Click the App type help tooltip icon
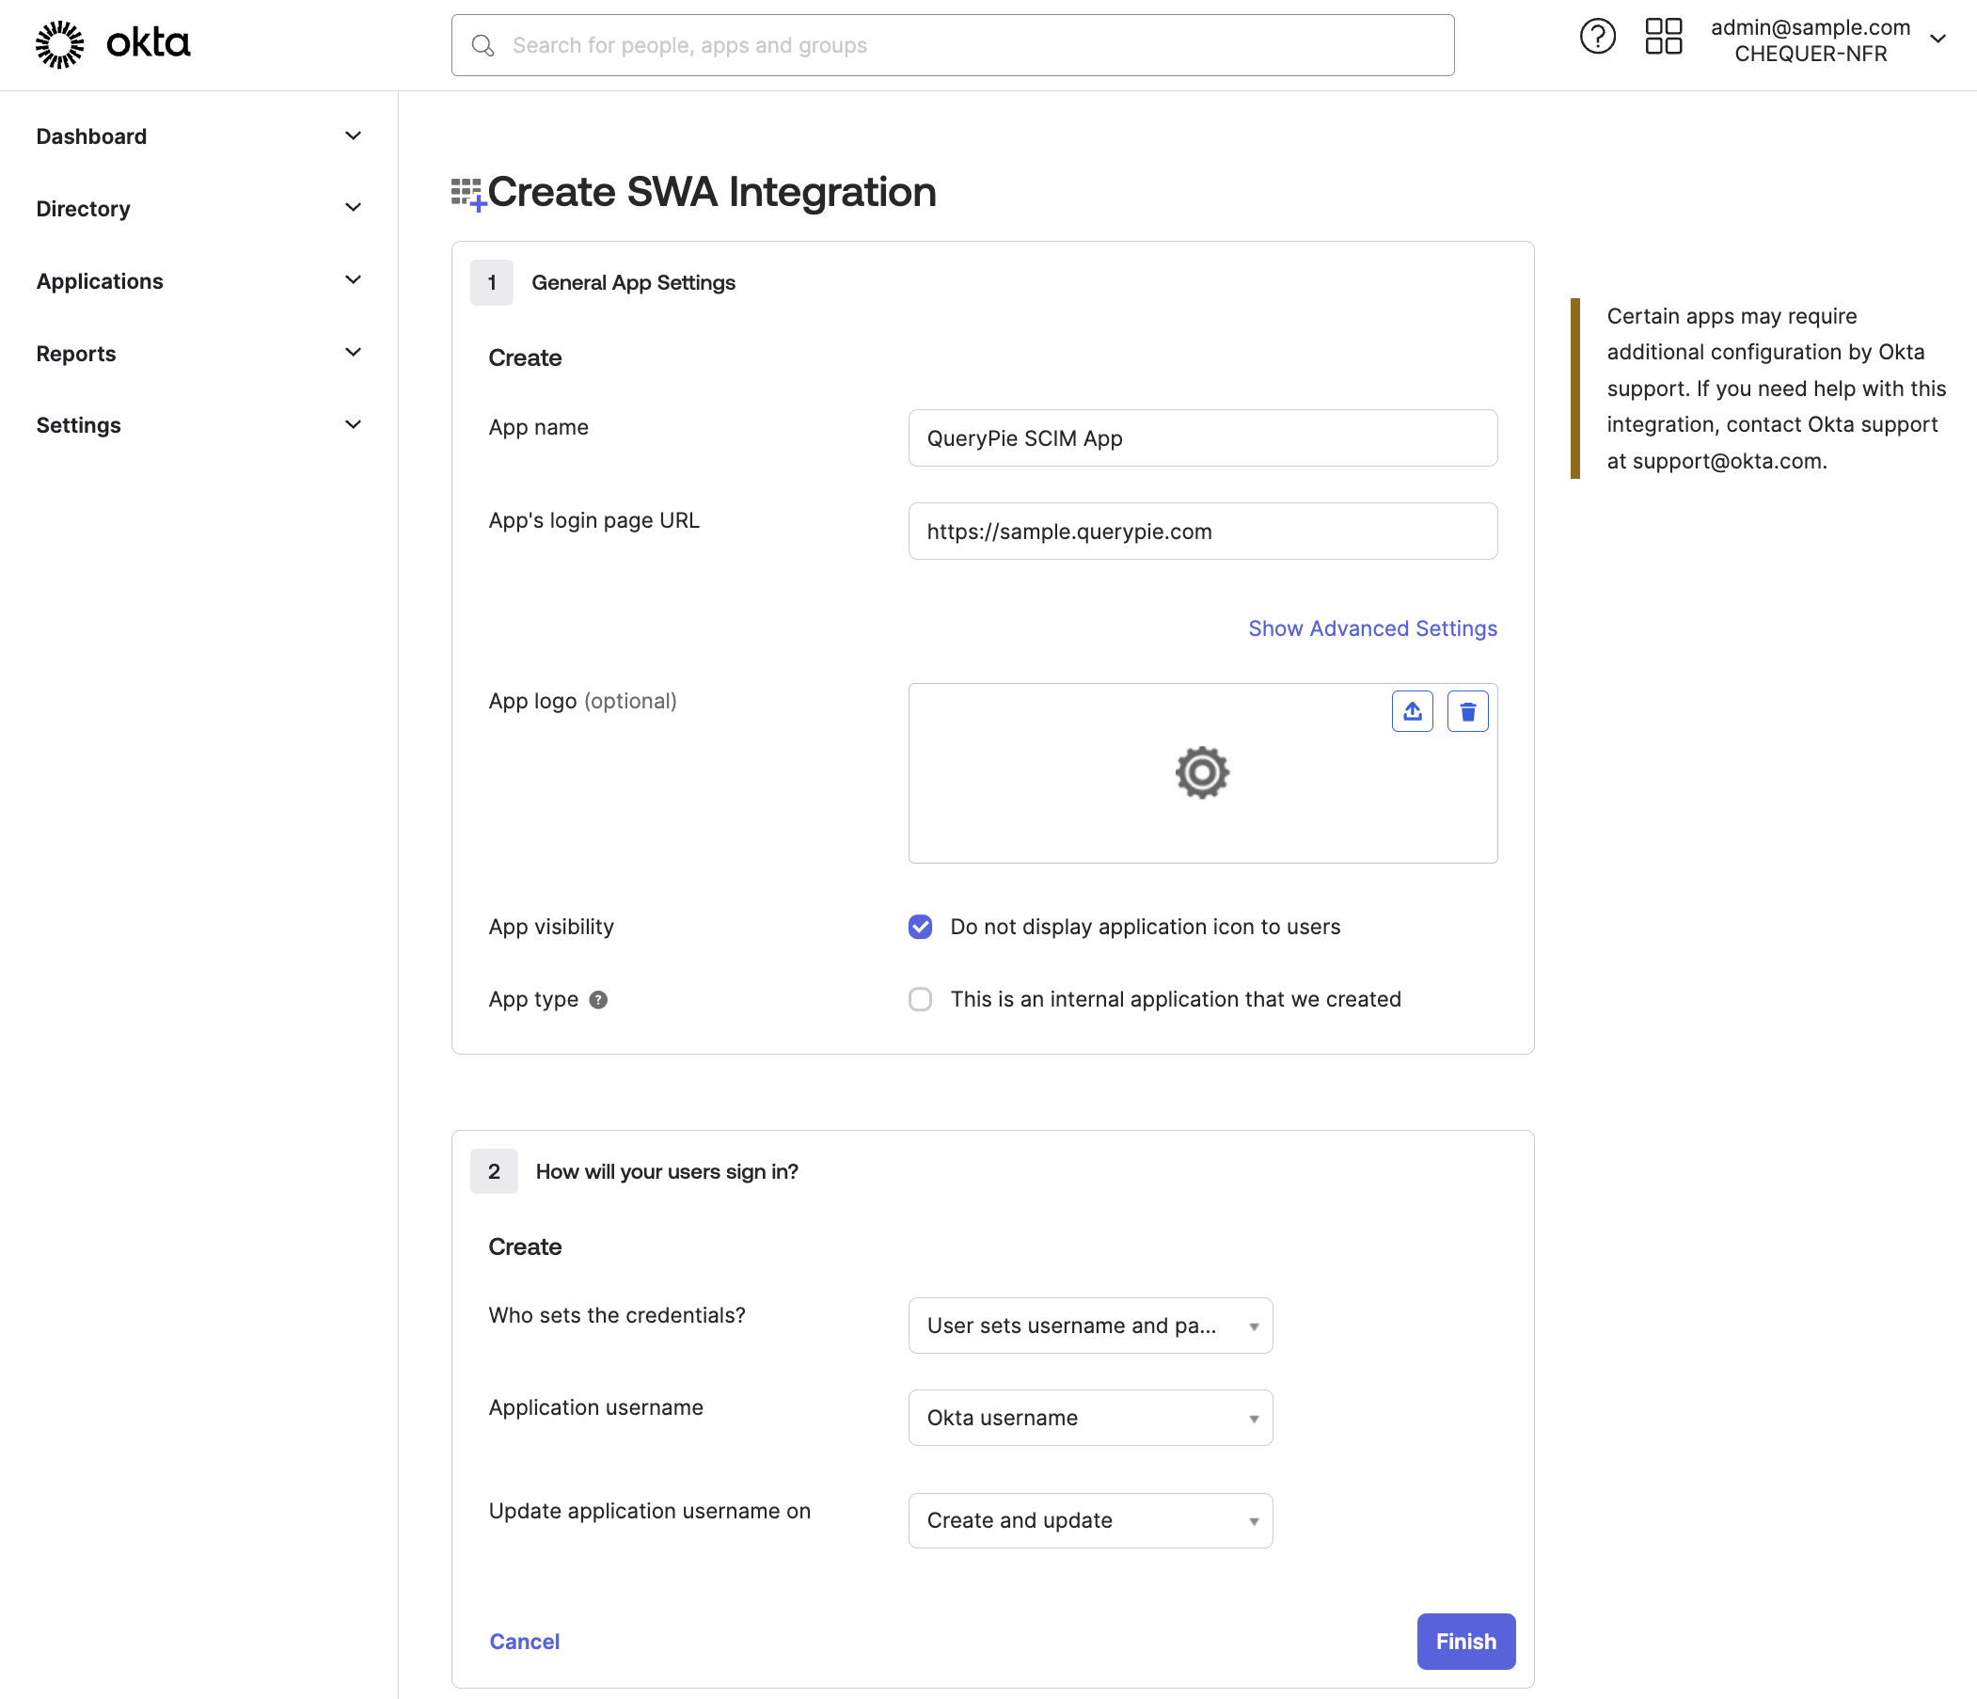 pyautogui.click(x=598, y=999)
